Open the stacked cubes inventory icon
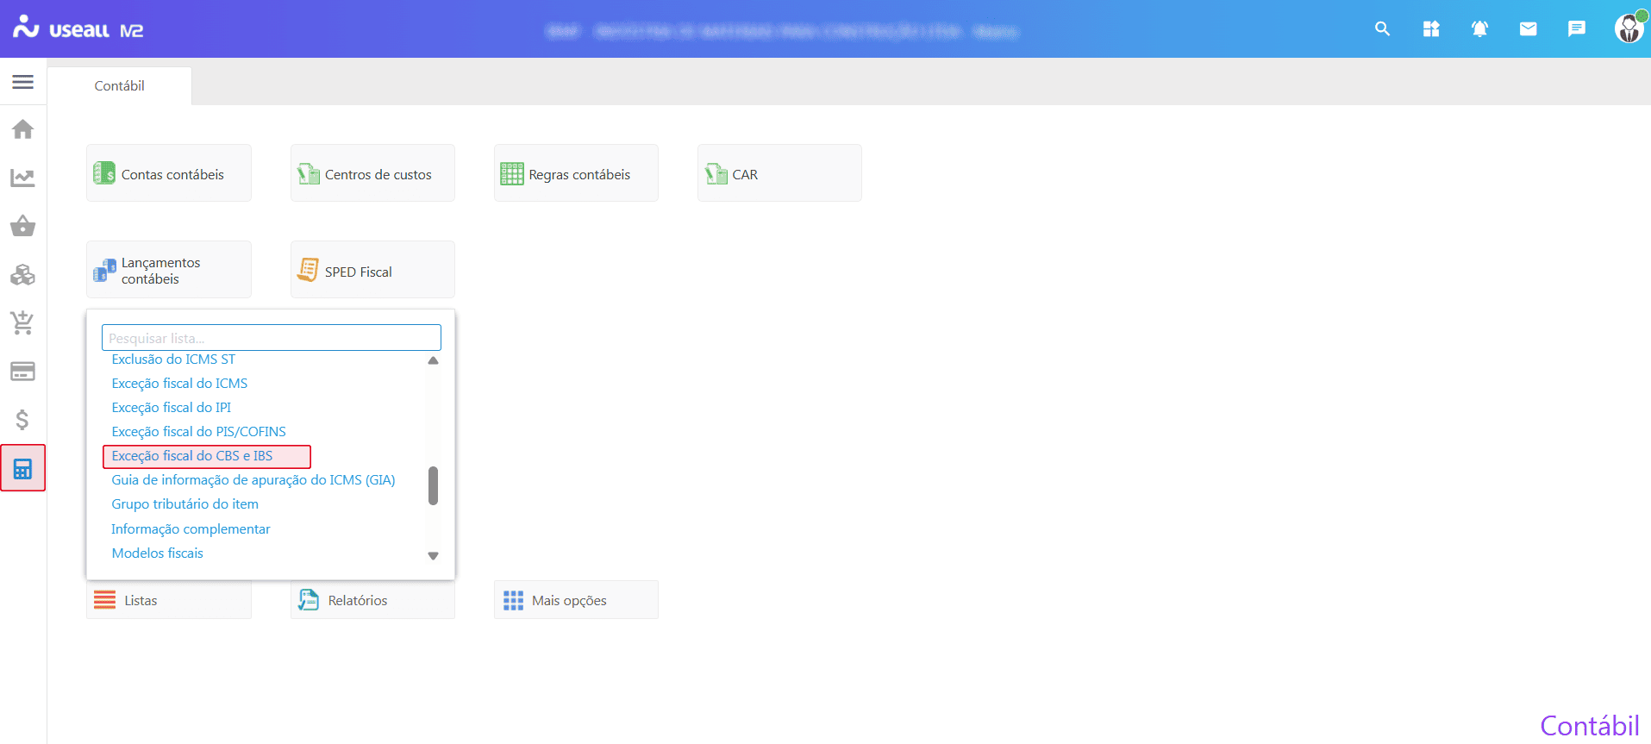1651x744 pixels. point(23,275)
